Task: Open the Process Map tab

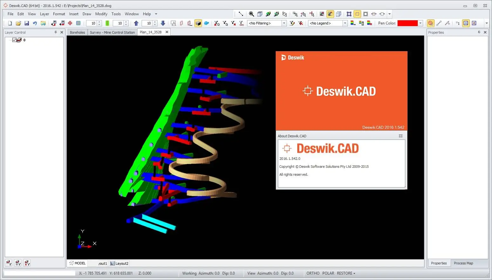Action: click(x=463, y=263)
